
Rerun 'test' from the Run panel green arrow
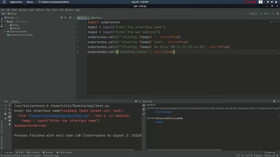coord(5,106)
